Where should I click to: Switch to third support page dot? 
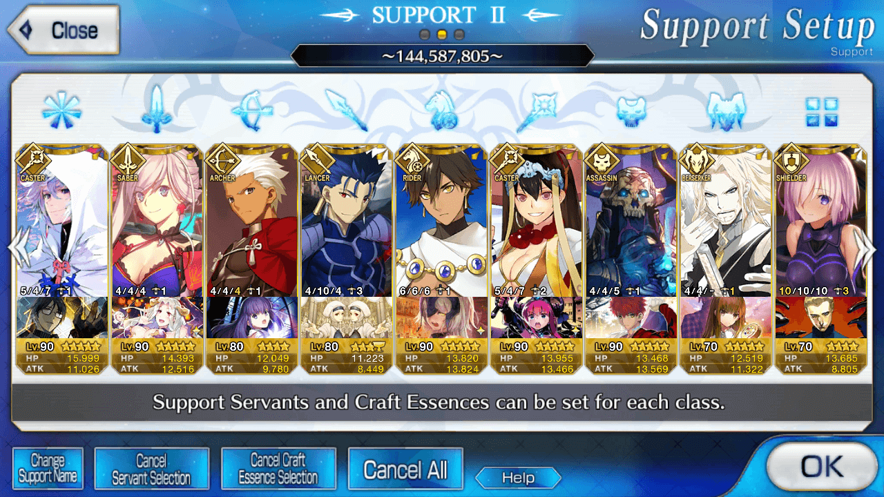459,34
